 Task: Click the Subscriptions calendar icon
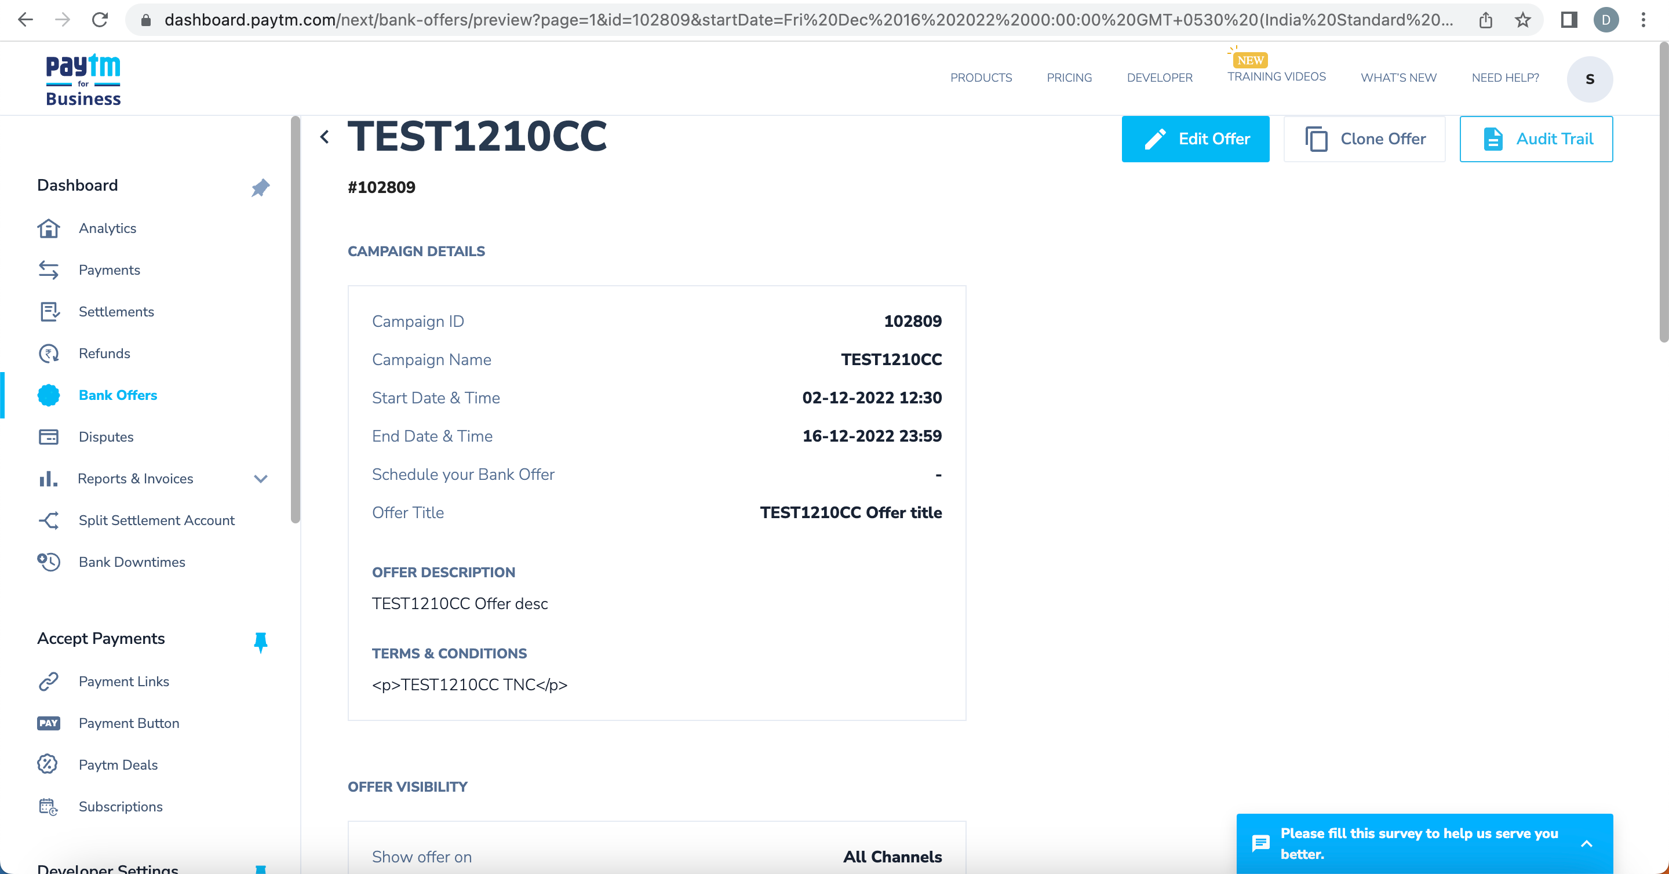pyautogui.click(x=49, y=807)
